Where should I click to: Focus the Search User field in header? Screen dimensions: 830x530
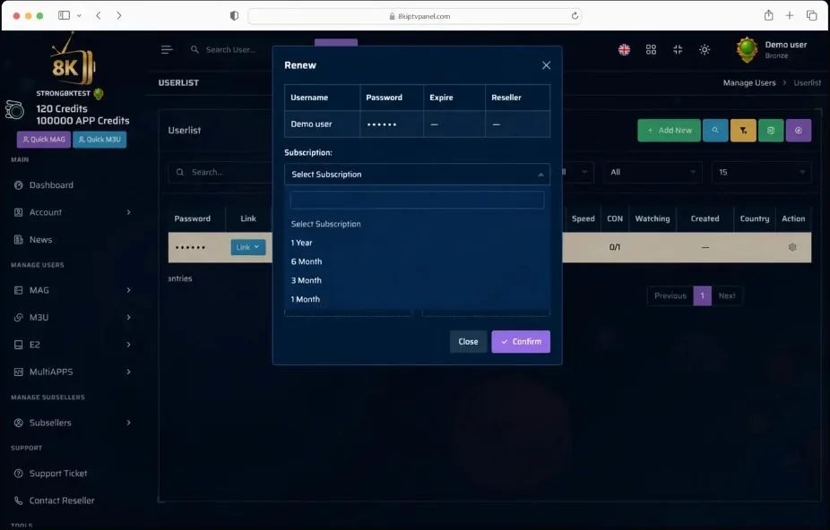coord(230,50)
